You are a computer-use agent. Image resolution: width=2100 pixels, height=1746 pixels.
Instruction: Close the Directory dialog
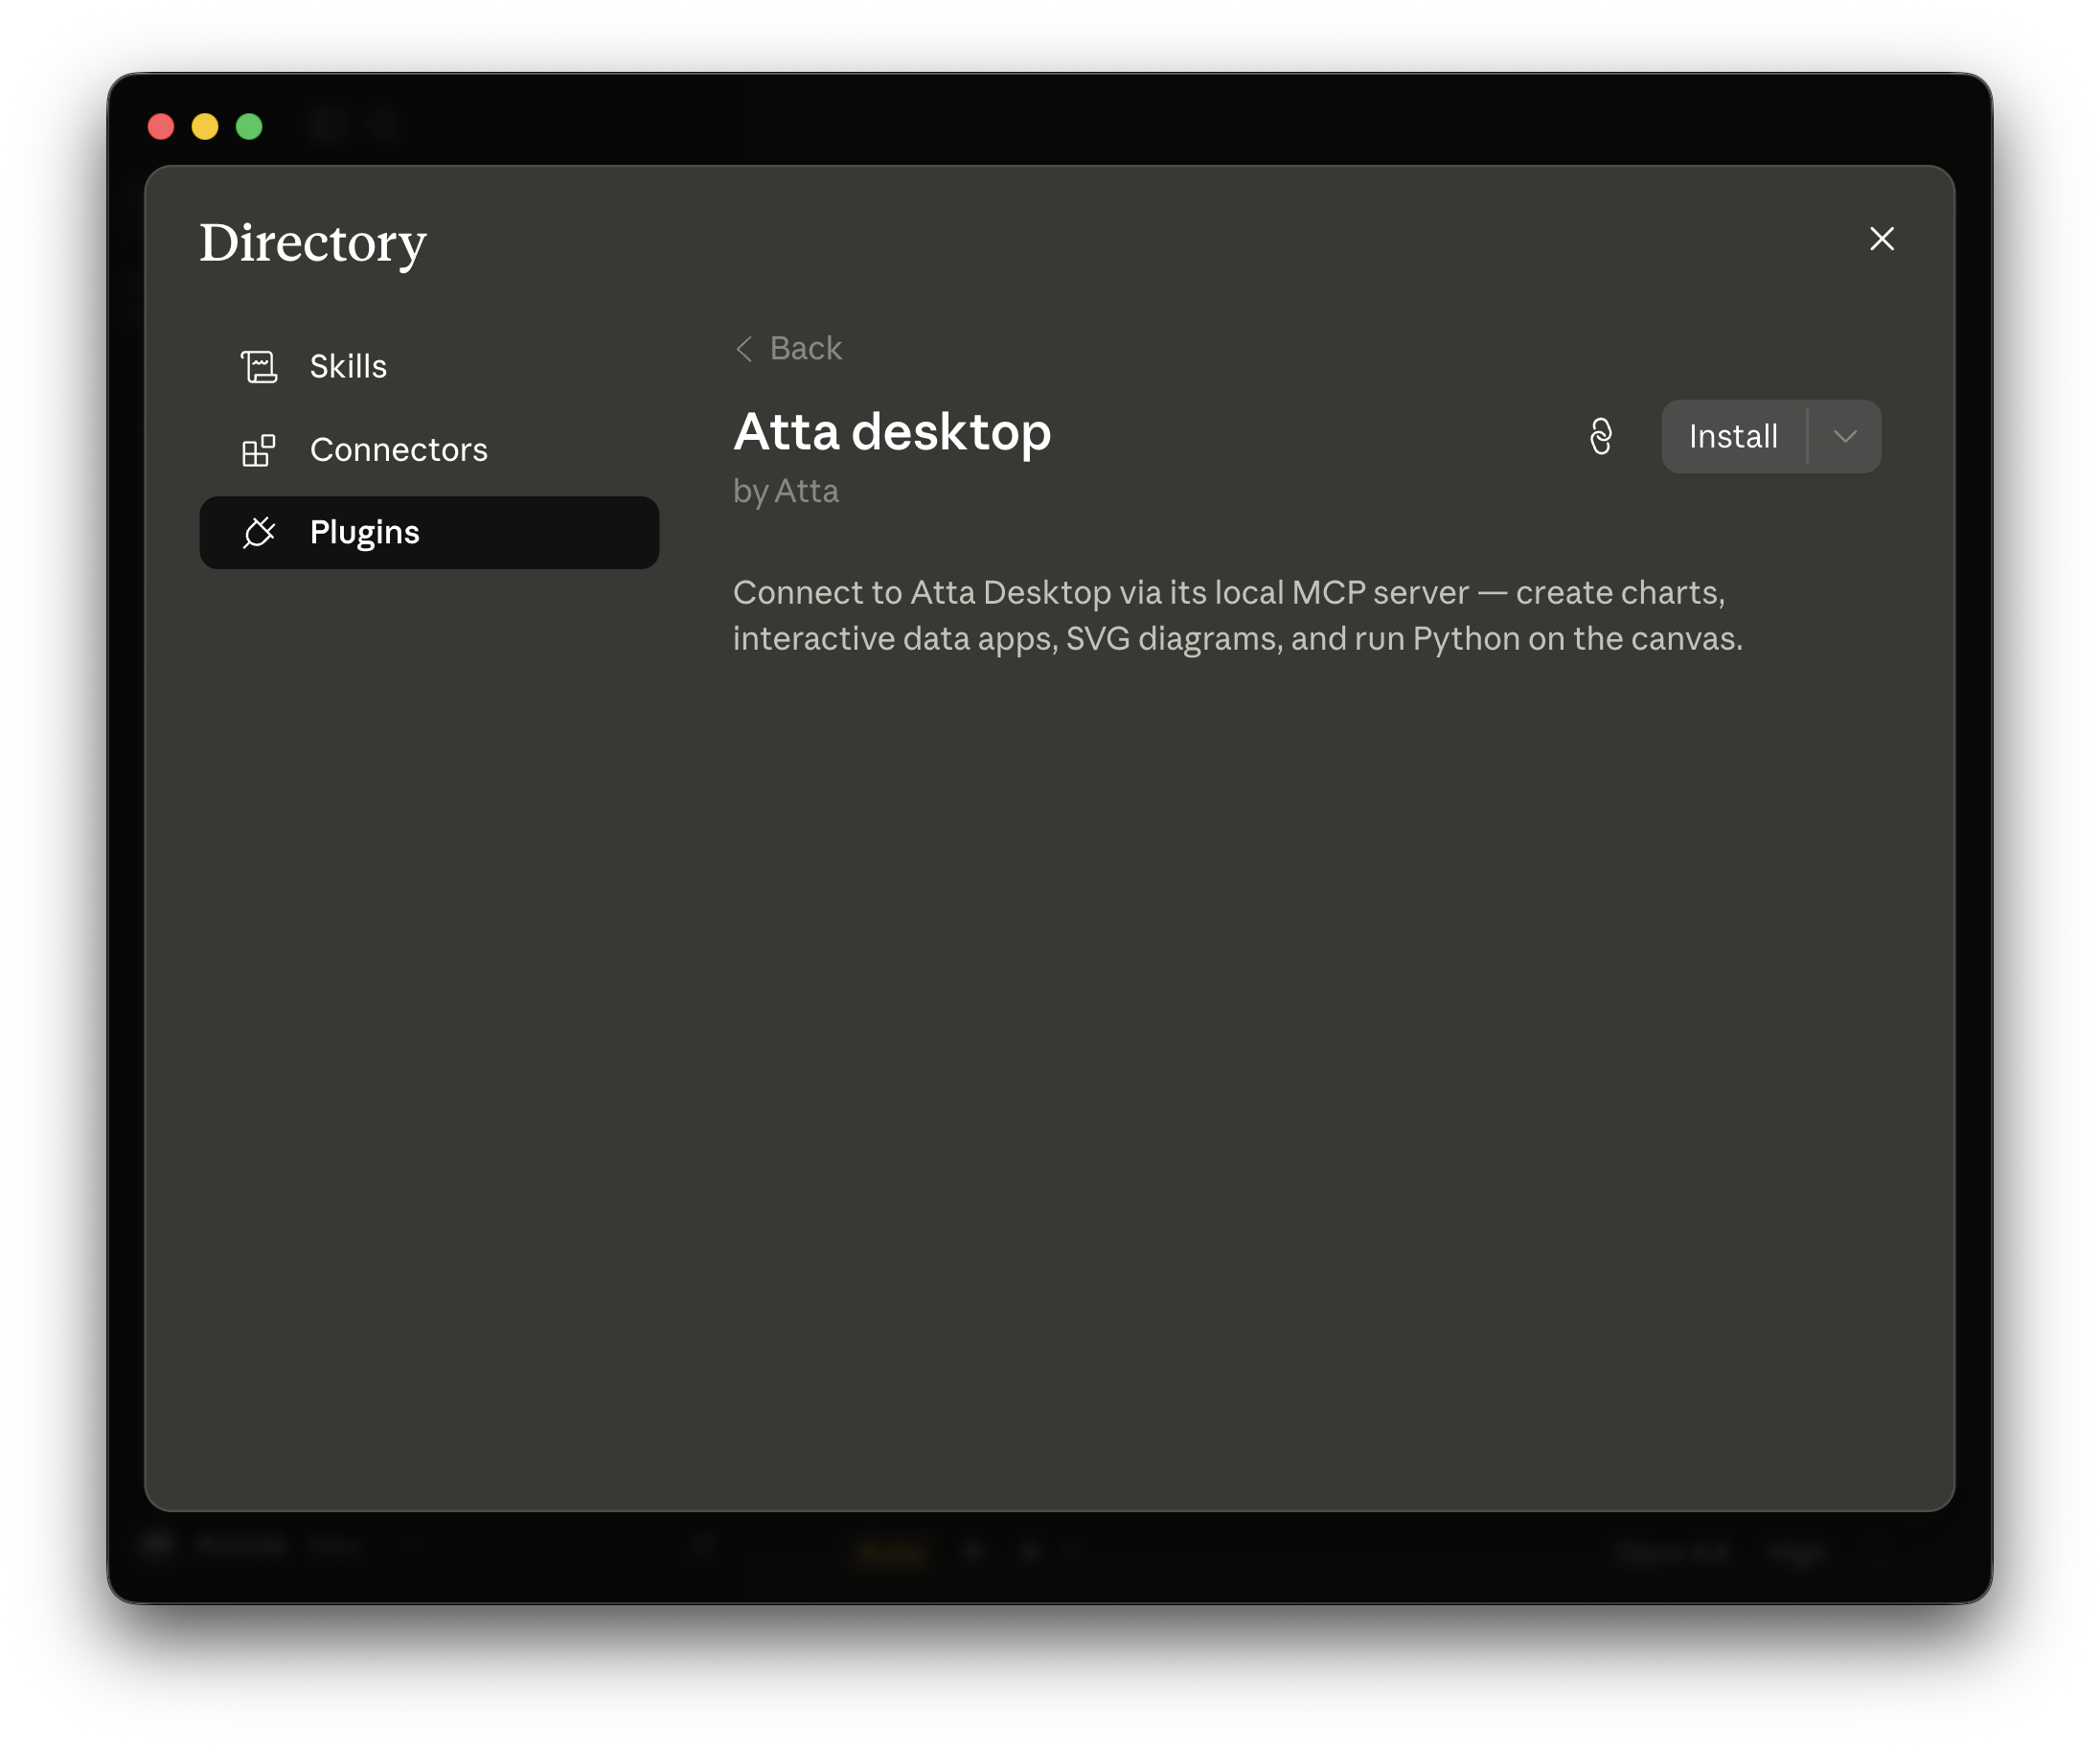[x=1882, y=239]
